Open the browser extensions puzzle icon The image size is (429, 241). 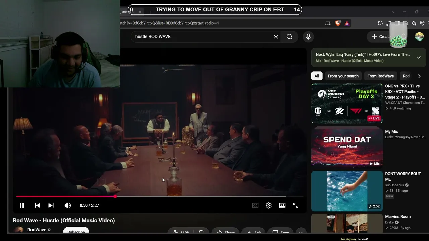(x=380, y=23)
